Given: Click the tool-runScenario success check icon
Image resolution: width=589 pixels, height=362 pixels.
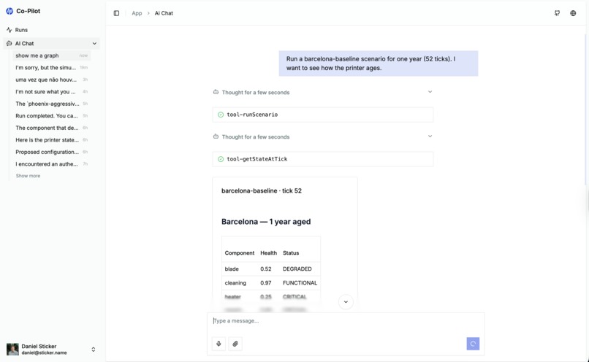Looking at the screenshot, I should (x=221, y=115).
